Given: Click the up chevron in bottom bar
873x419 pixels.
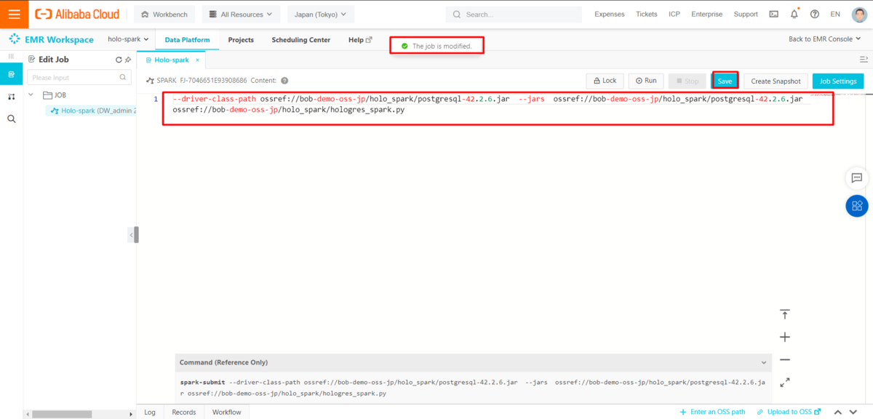Looking at the screenshot, I should click(838, 412).
